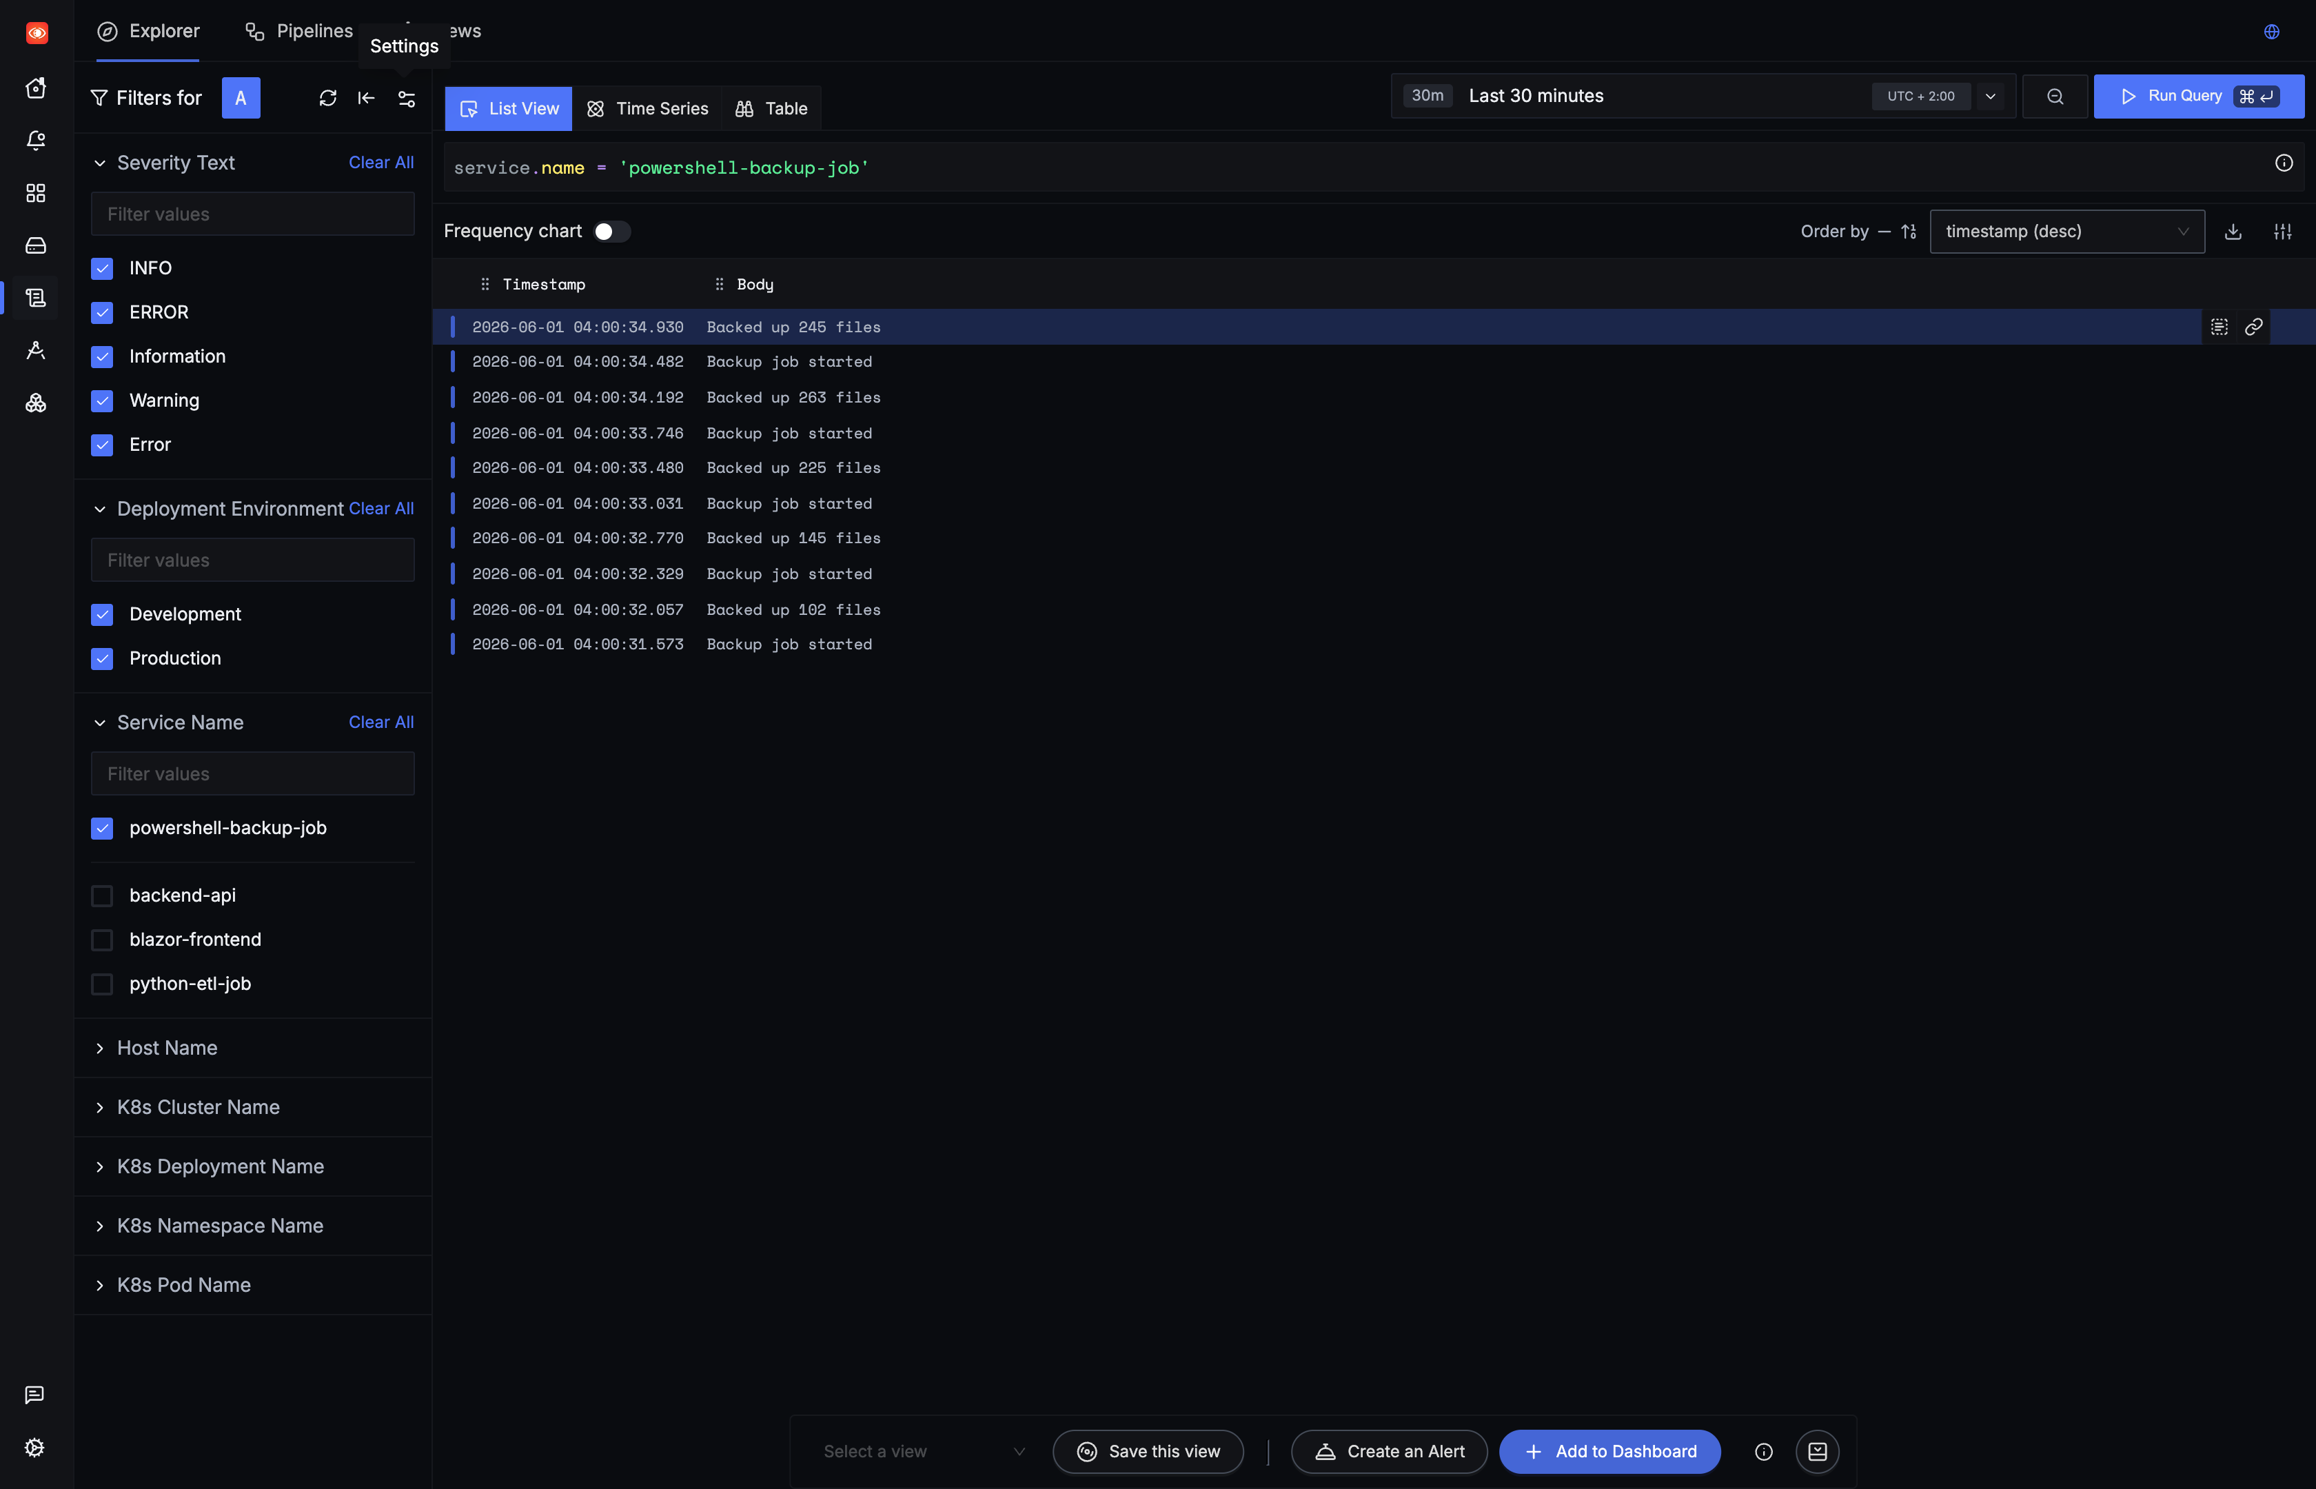Open filter Settings sliders icon
The width and height of the screenshot is (2316, 1489).
pos(407,99)
